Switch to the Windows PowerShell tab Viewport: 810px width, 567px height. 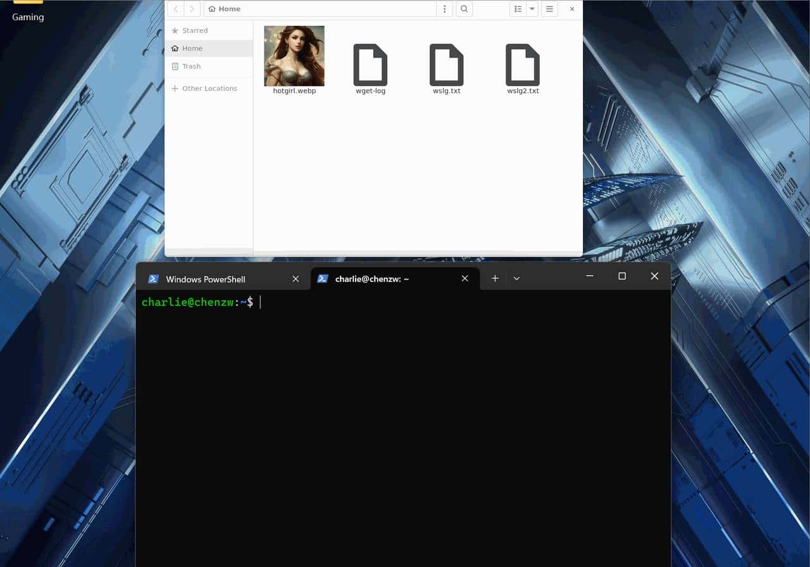point(205,279)
